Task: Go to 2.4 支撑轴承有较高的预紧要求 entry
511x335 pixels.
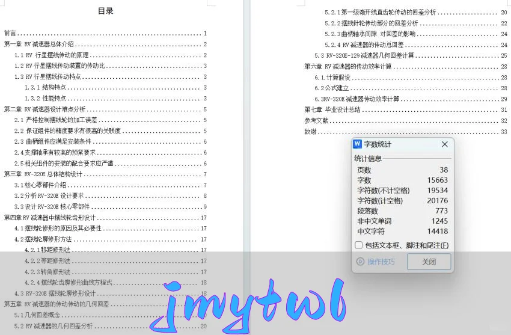Action: 111,153
